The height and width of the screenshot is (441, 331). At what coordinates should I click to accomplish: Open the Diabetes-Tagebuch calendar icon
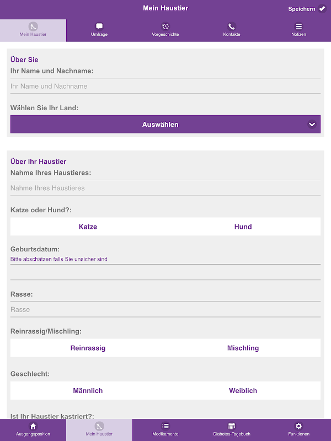[232, 426]
